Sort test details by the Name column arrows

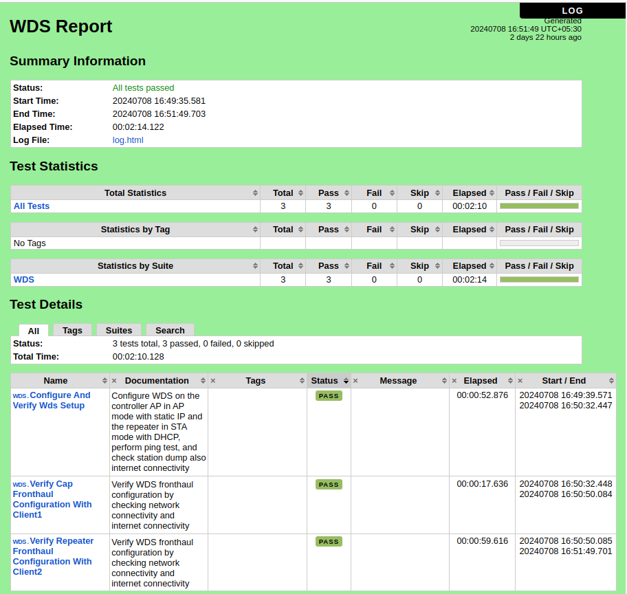pos(104,381)
